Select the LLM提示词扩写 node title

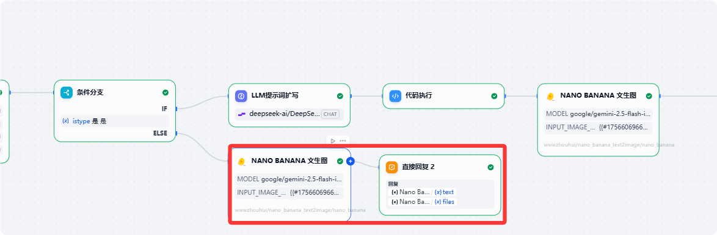(274, 96)
